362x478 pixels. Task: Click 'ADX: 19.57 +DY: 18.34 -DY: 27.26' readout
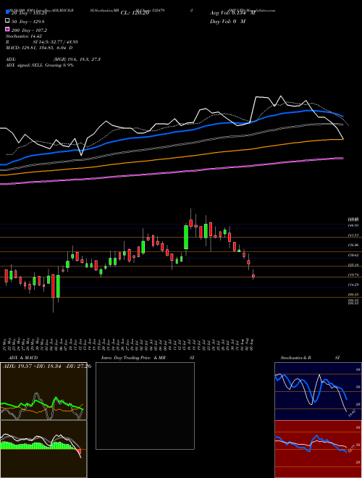click(47, 366)
